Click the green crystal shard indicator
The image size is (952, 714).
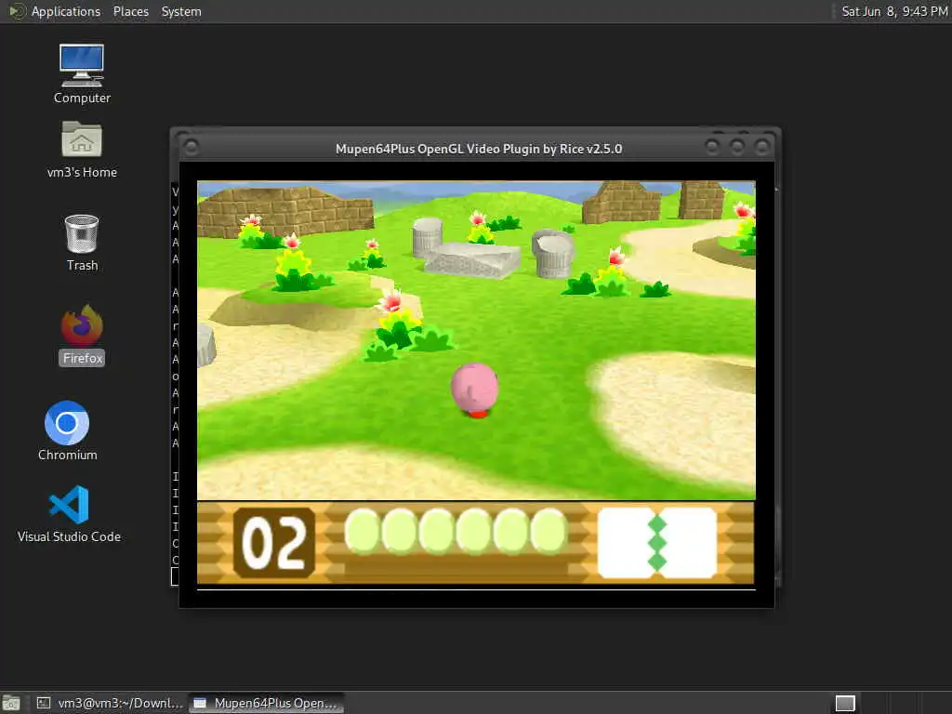coord(657,542)
